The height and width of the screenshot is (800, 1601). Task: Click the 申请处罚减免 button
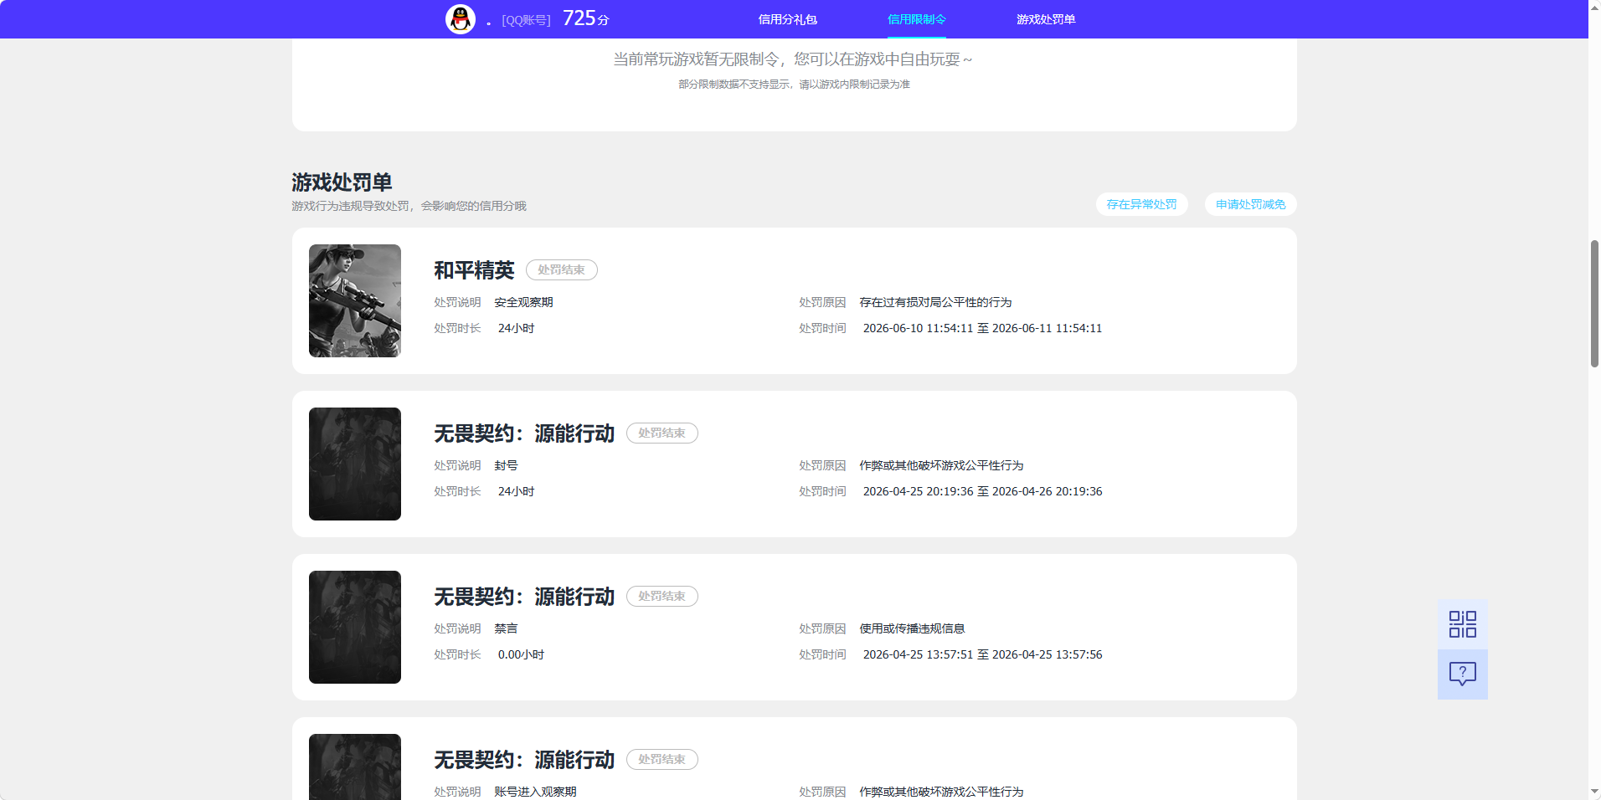[x=1250, y=204]
